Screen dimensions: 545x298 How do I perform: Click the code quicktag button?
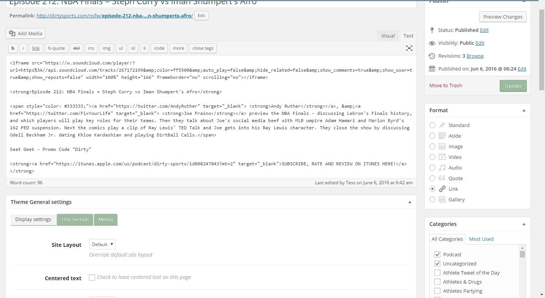[159, 48]
